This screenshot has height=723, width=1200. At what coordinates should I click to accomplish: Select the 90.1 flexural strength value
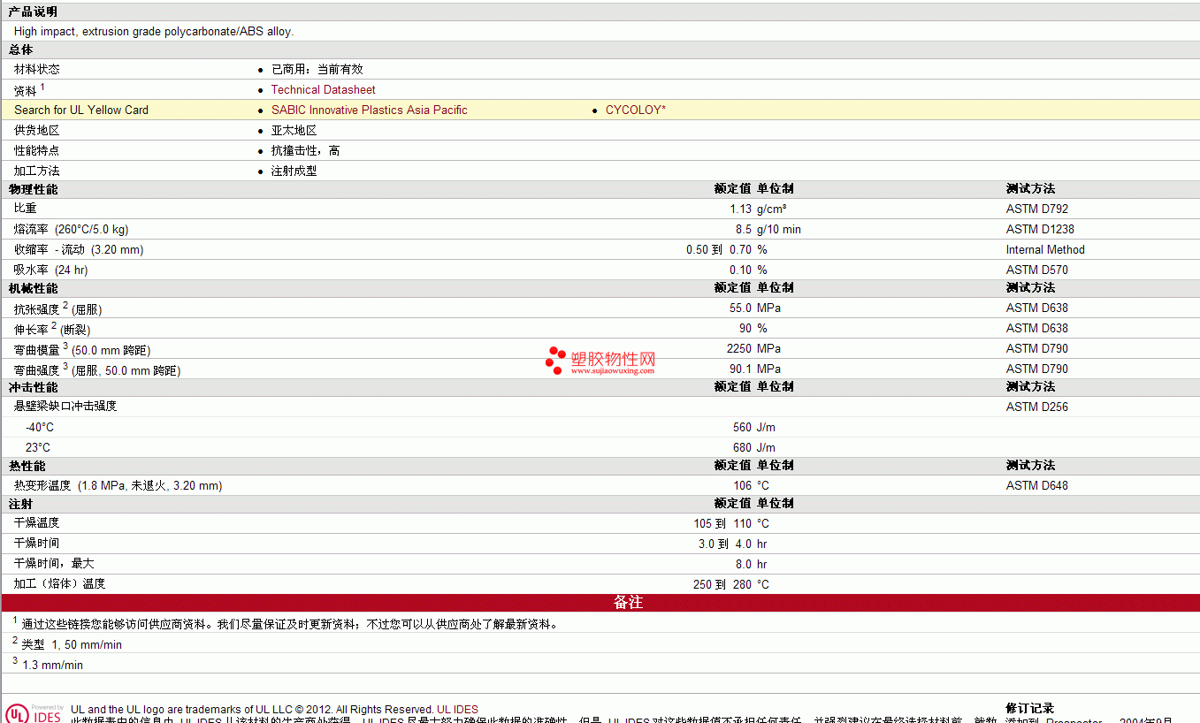click(740, 369)
